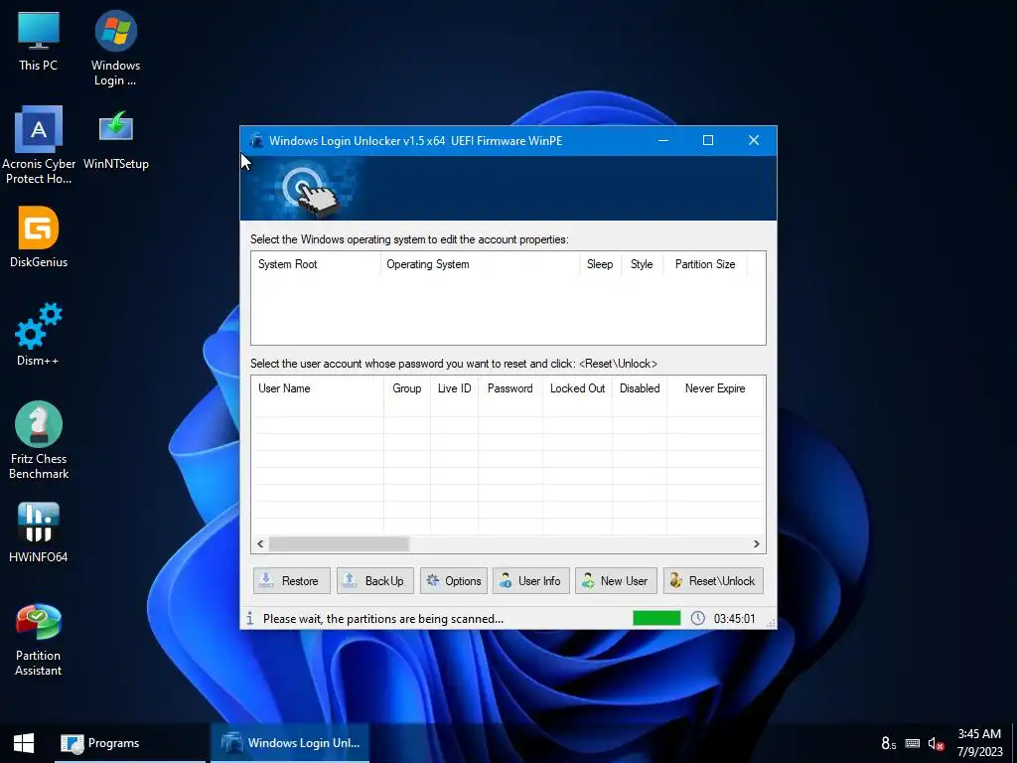The image size is (1017, 763).
Task: Click the Reset\Unlock button
Action: [x=713, y=580]
